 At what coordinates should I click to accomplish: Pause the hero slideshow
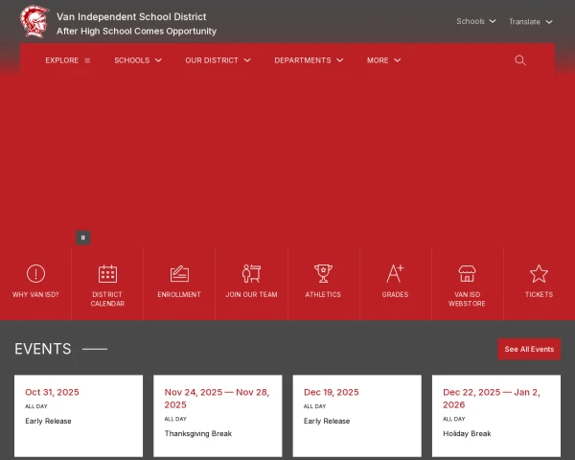[83, 238]
